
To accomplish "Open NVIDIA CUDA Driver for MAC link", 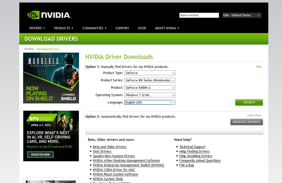I will pyautogui.click(x=114, y=170).
